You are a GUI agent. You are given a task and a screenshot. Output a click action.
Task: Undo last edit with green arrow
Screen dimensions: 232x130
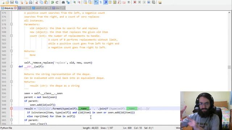point(52,2)
